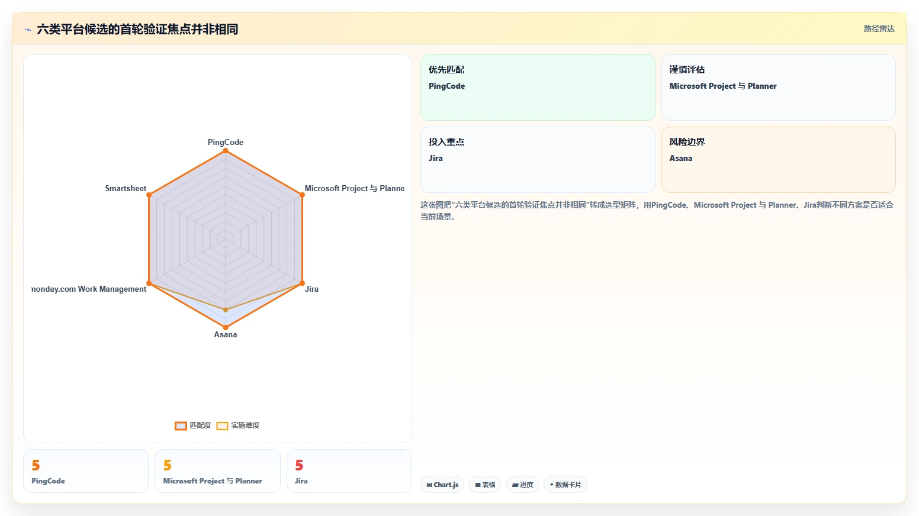
Task: Click the monday.com Work Management axis label
Action: click(x=89, y=289)
